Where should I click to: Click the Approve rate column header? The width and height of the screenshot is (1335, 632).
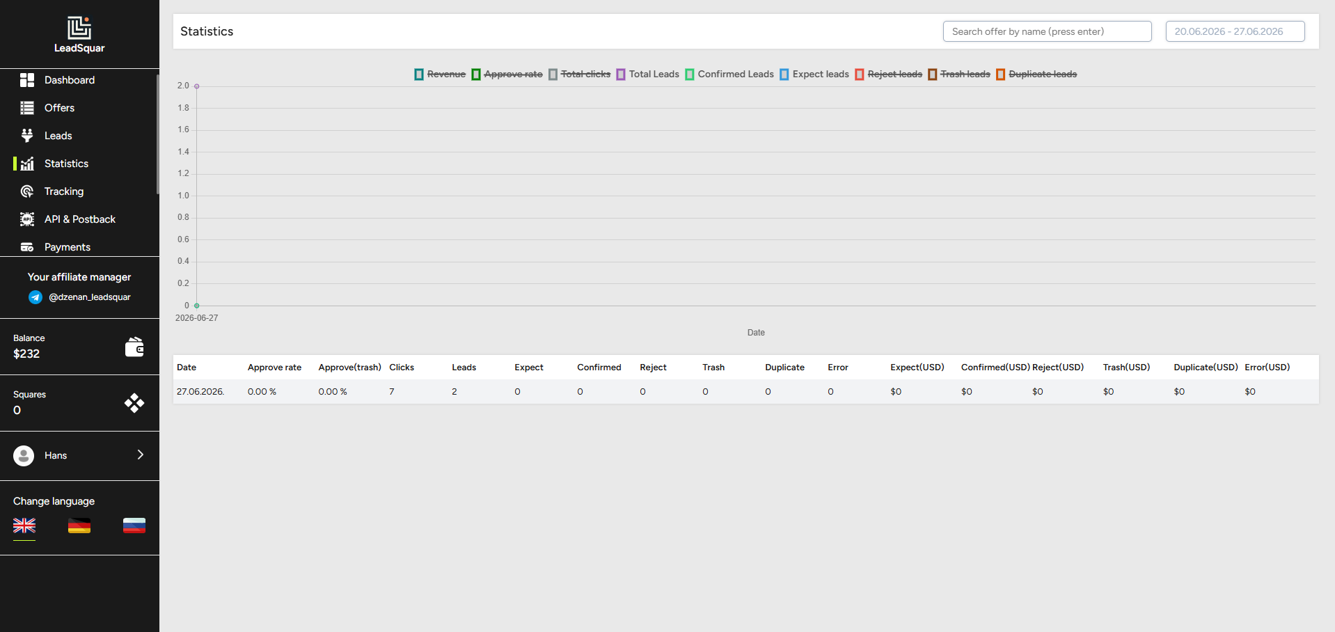tap(274, 368)
